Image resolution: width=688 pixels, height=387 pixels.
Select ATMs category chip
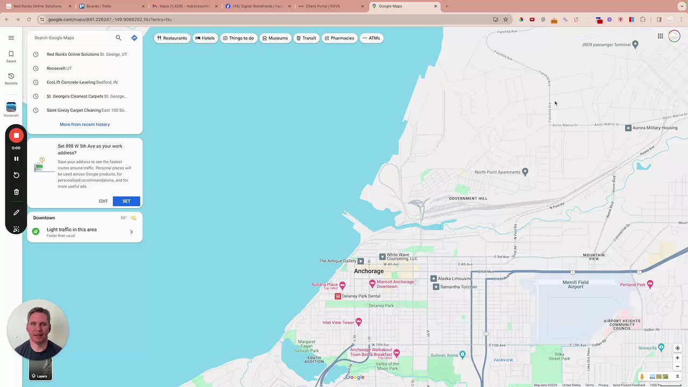(x=371, y=38)
